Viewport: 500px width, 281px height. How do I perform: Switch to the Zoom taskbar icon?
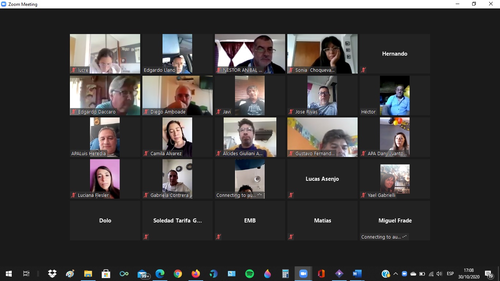coord(303,274)
